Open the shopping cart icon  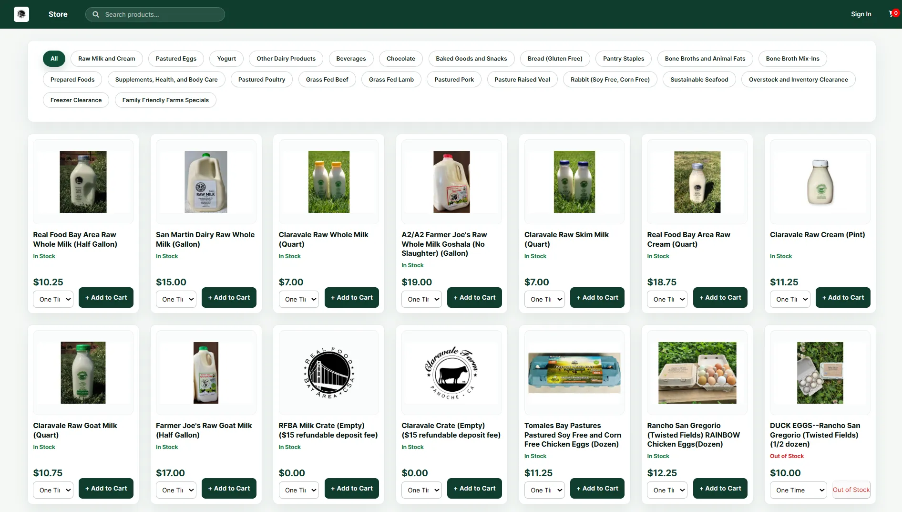click(893, 14)
